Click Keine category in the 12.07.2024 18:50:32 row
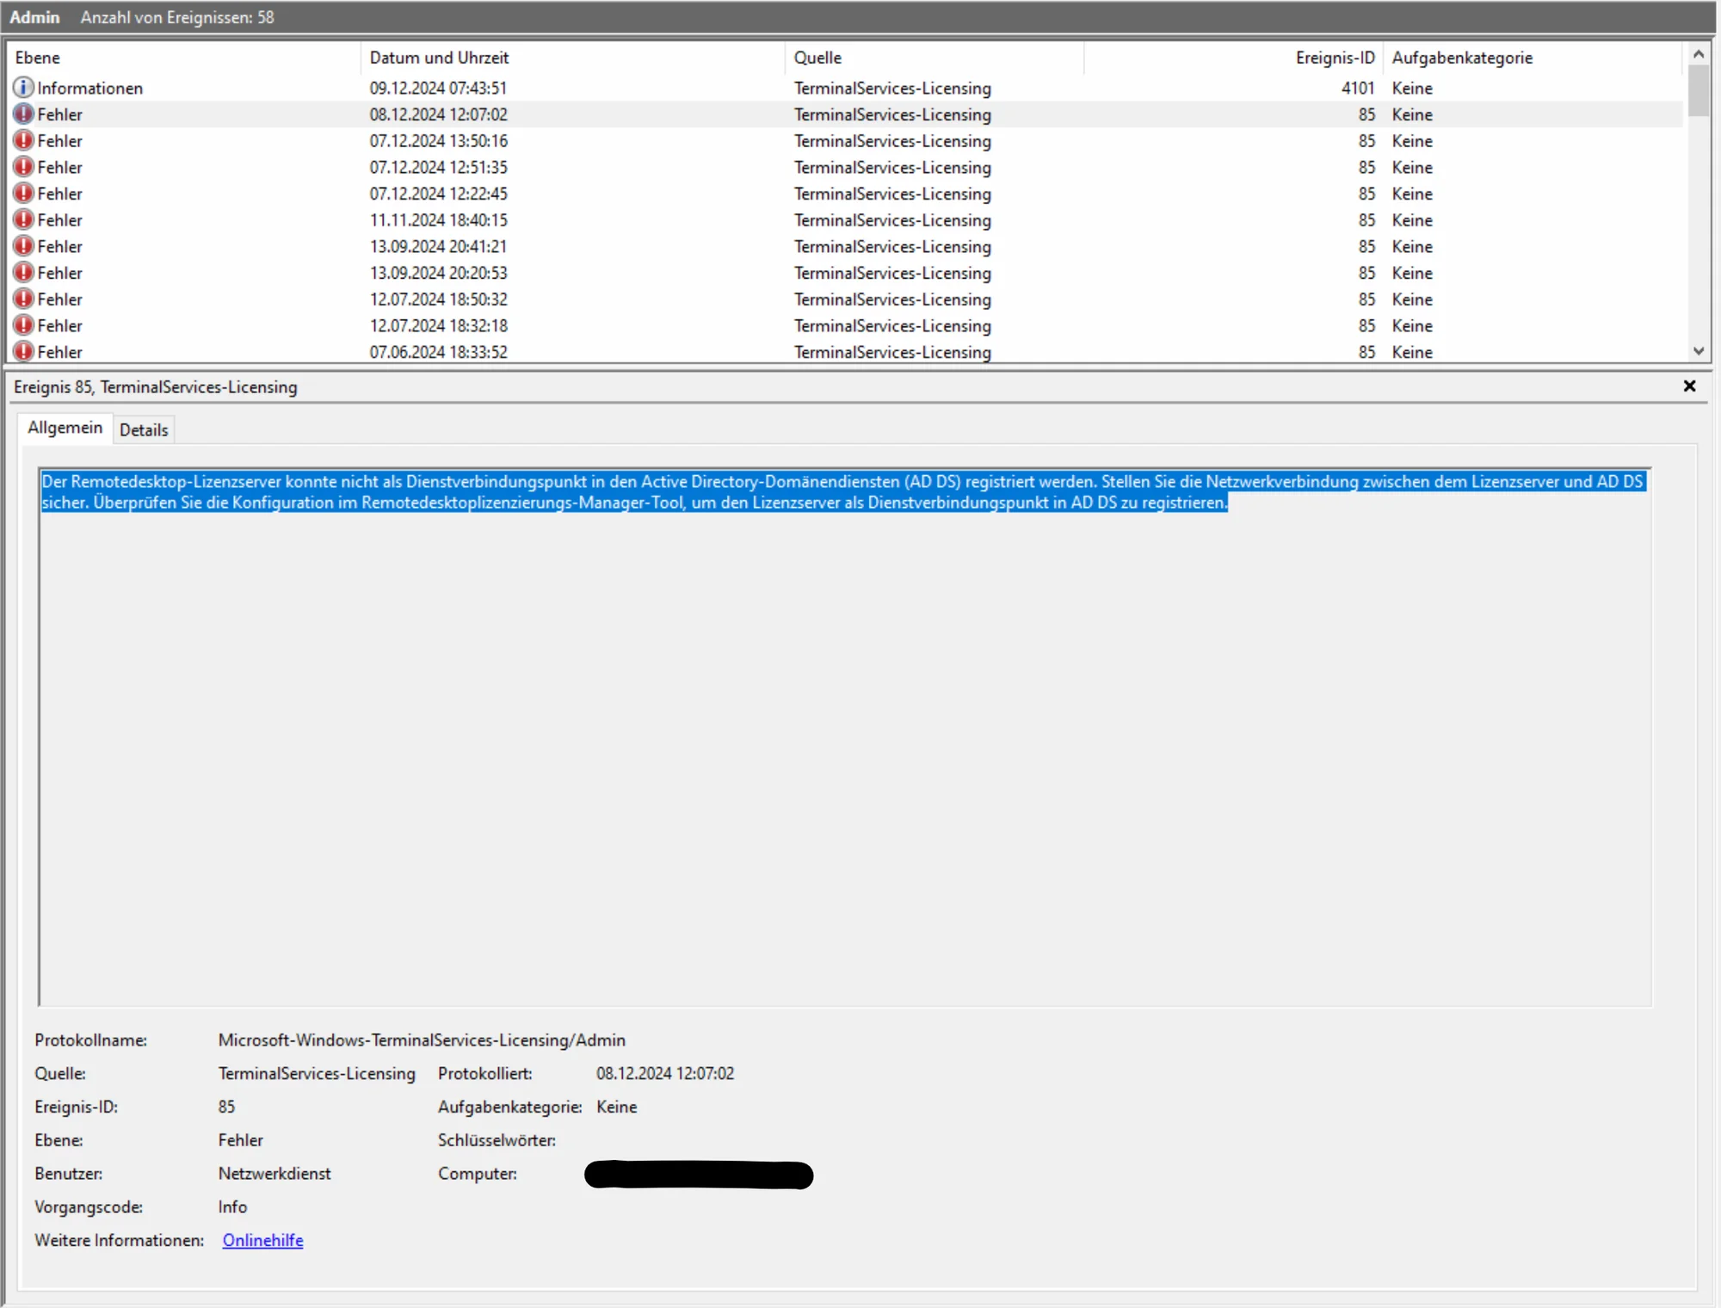Viewport: 1721px width, 1308px height. pyautogui.click(x=1412, y=299)
